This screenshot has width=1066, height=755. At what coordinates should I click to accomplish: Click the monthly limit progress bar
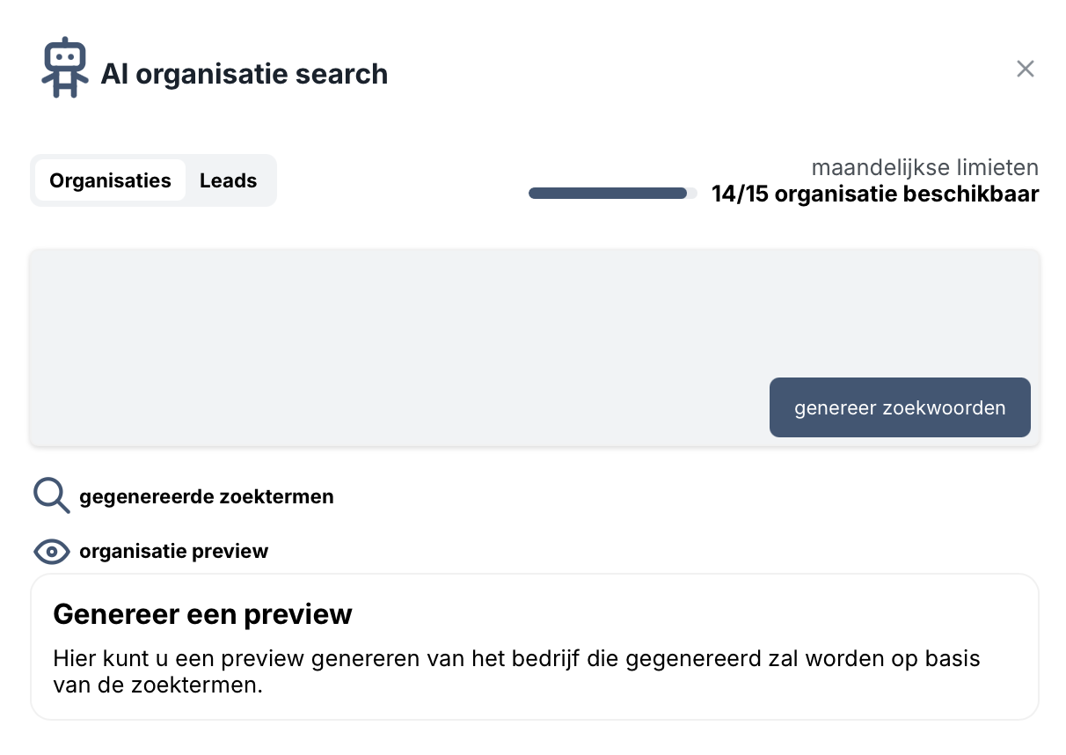[607, 194]
